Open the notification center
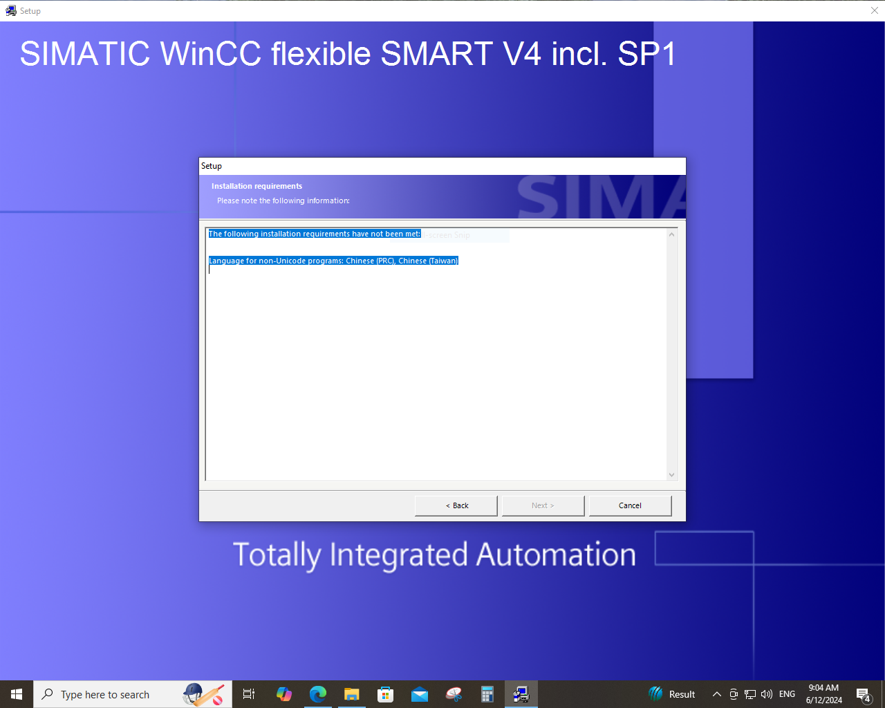885x708 pixels. click(x=863, y=694)
